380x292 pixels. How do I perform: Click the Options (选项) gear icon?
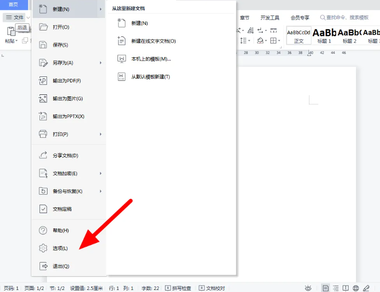[43, 248]
